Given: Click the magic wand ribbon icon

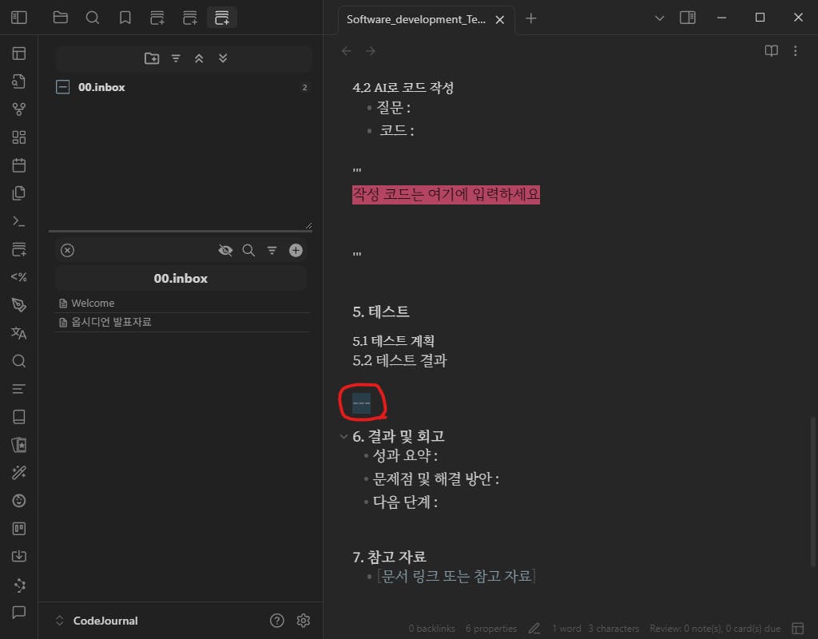Looking at the screenshot, I should (x=19, y=473).
